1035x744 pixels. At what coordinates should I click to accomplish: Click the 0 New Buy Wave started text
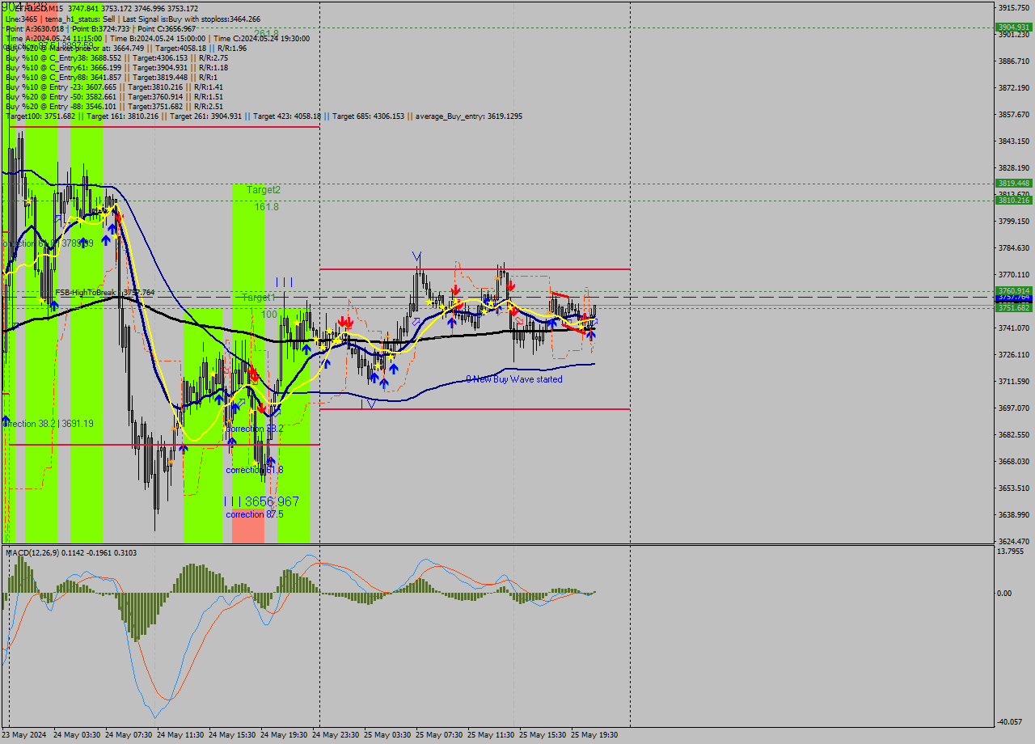513,379
